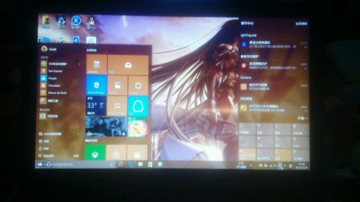This screenshot has width=360, height=202.
Task: Open the weather tile showing 33°
Action: [x=96, y=106]
